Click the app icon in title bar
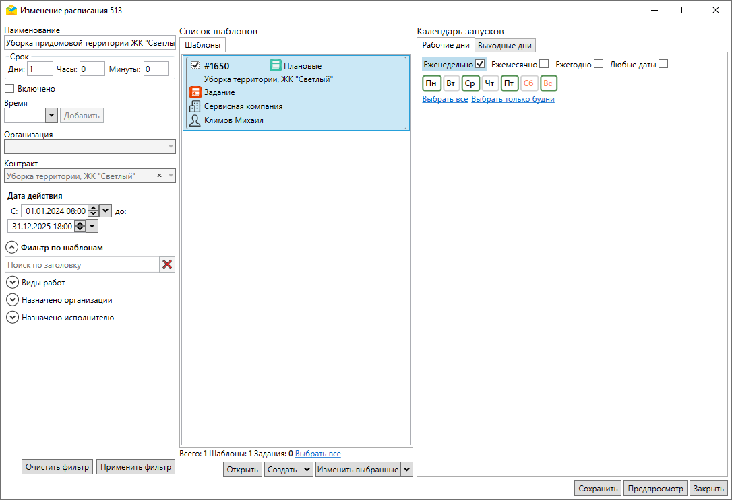 coord(11,11)
